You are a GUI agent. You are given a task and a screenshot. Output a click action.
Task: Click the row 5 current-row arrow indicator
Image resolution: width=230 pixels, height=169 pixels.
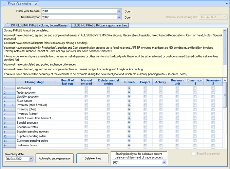(x=13, y=105)
